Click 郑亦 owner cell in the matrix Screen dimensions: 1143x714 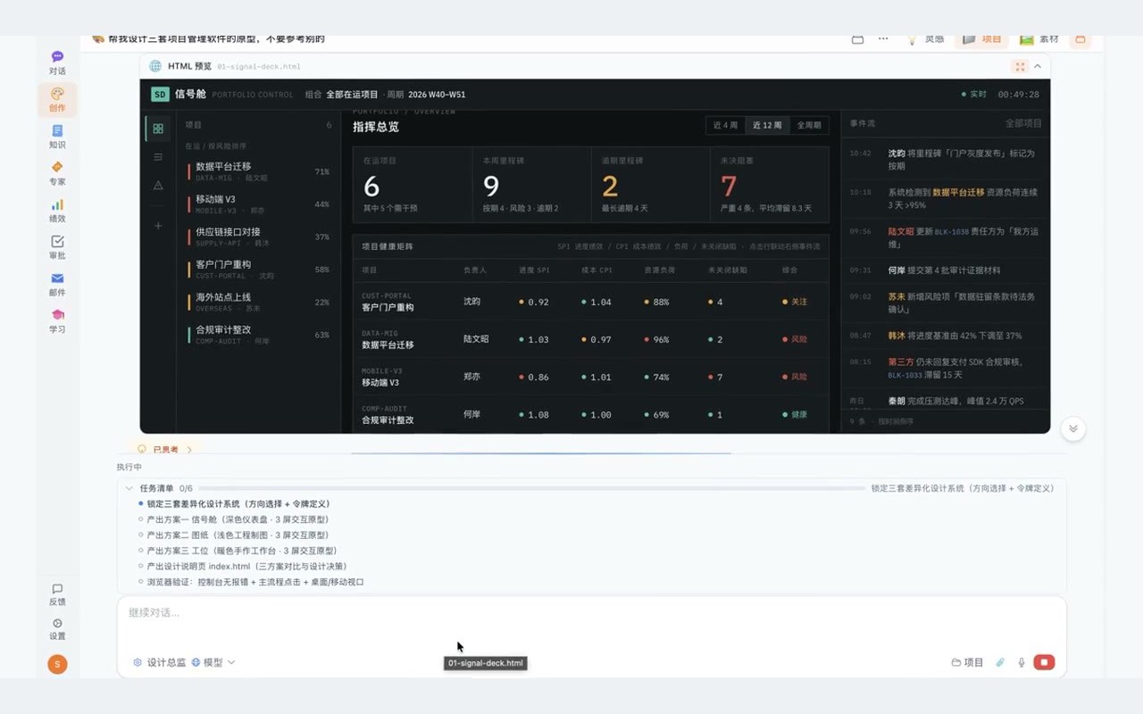point(471,377)
